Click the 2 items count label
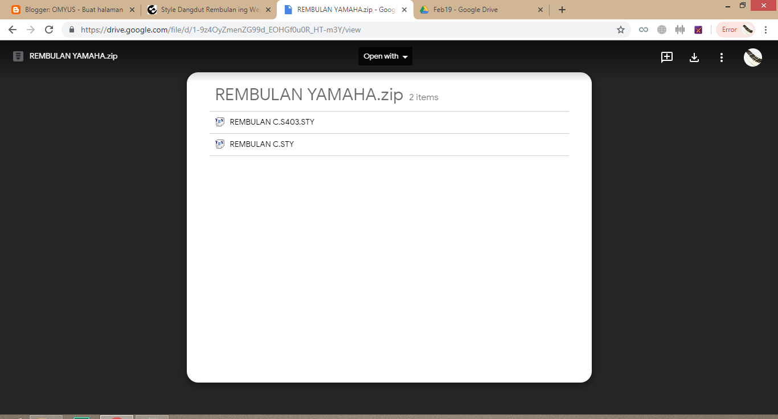 (x=424, y=97)
